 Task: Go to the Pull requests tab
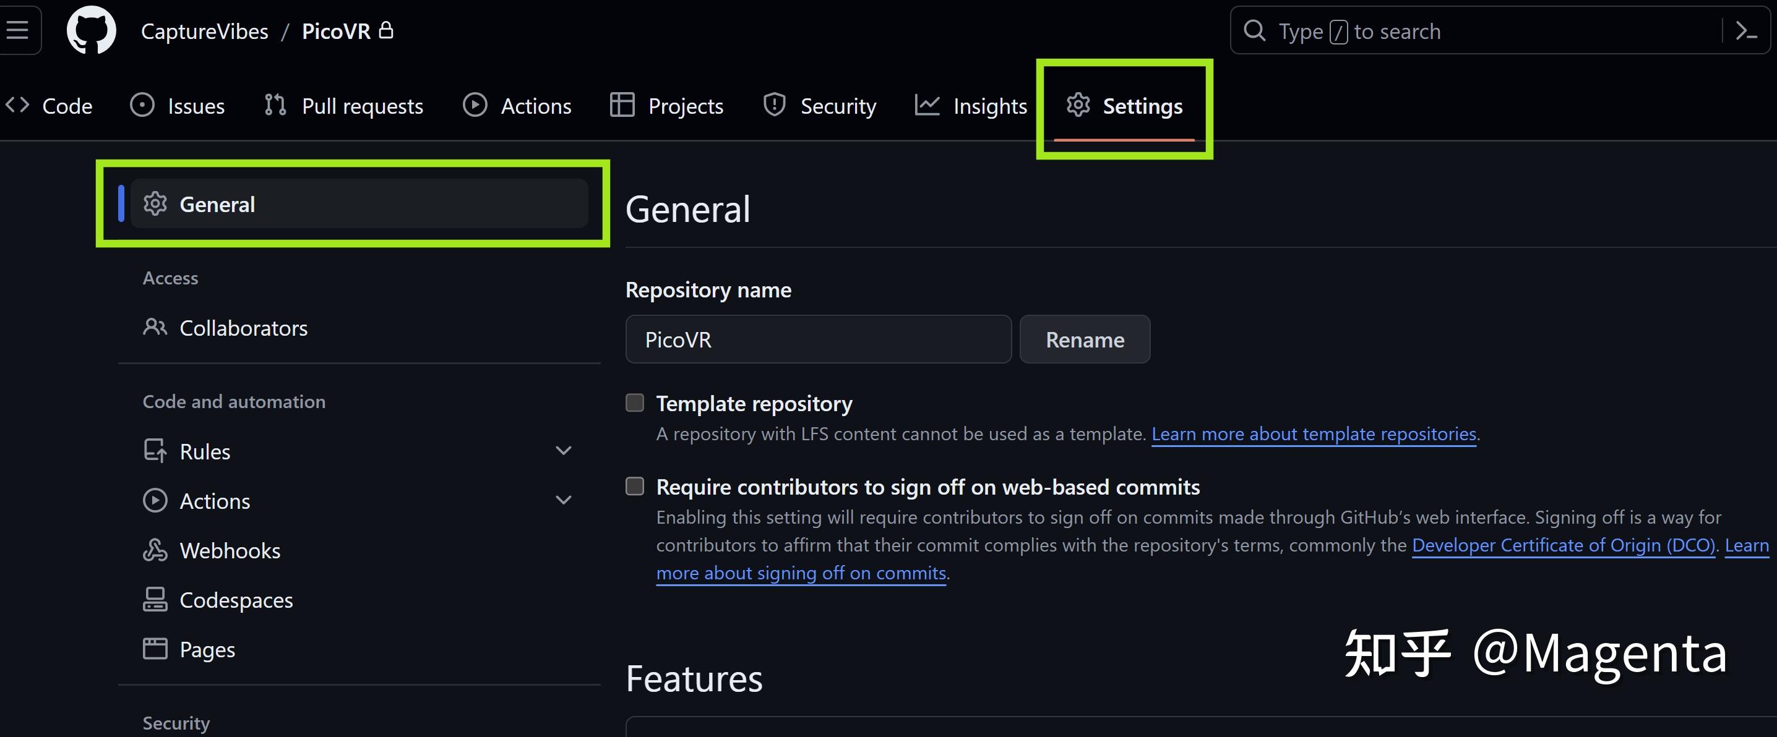pyautogui.click(x=343, y=106)
